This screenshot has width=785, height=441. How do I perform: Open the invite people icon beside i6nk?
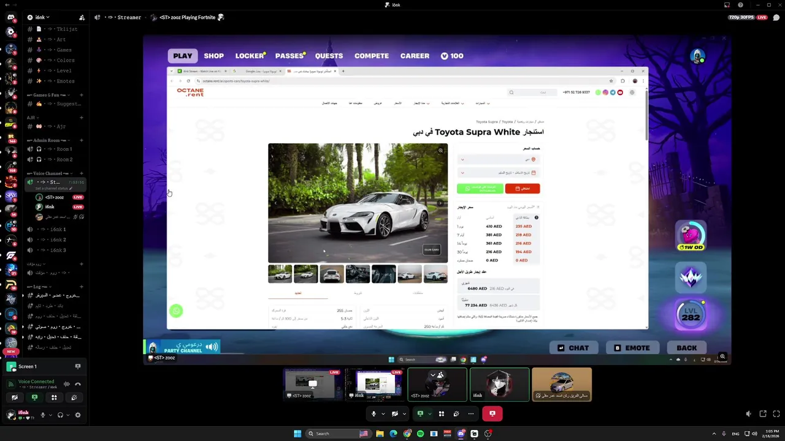click(x=82, y=18)
